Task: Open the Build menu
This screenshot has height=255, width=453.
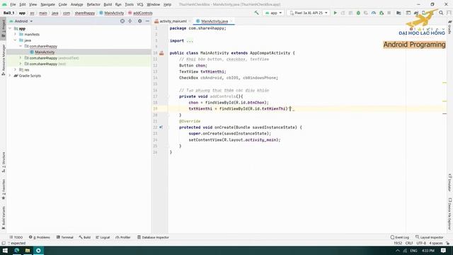Action: pos(108,4)
